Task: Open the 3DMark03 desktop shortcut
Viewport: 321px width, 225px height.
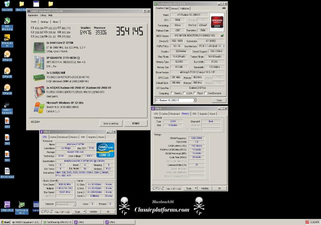Action: [x=7, y=56]
